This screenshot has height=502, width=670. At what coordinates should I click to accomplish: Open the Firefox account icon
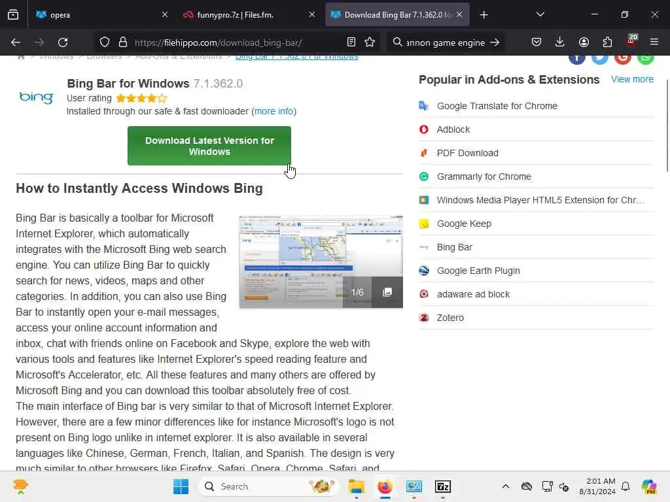pyautogui.click(x=584, y=42)
